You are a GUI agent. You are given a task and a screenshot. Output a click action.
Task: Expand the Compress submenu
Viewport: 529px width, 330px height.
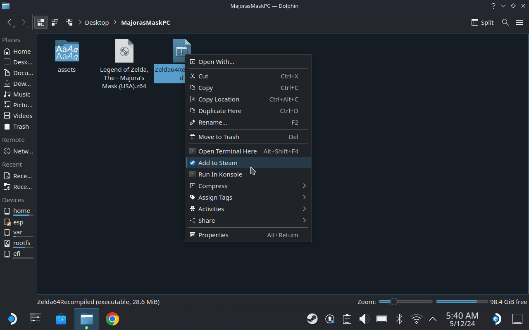(x=248, y=186)
